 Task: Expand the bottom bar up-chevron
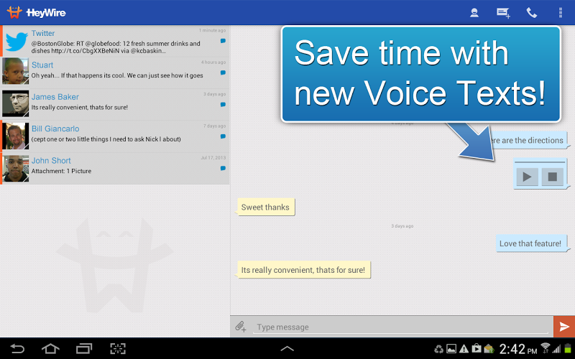point(287,349)
